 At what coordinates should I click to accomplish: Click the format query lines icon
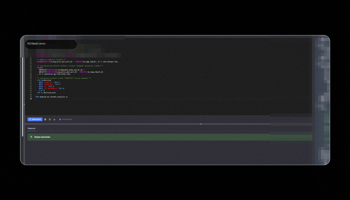[x=54, y=119]
